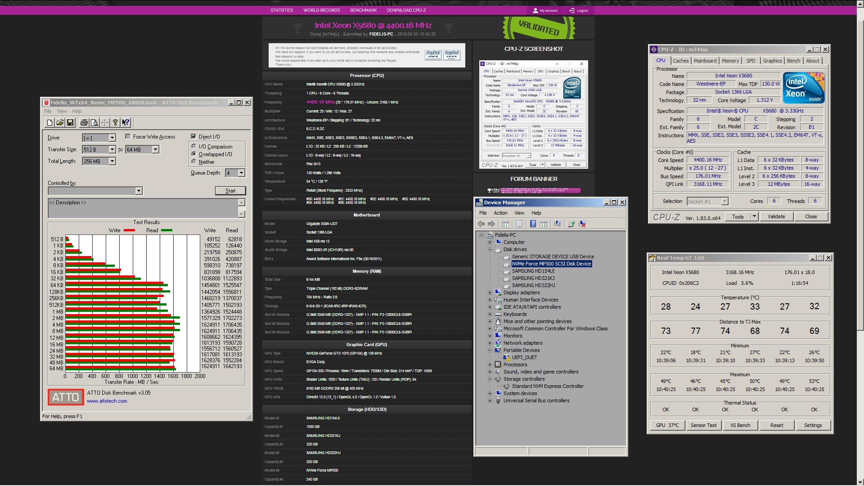Click the Settings button in Real Temp
This screenshot has height=486, width=864.
[813, 425]
